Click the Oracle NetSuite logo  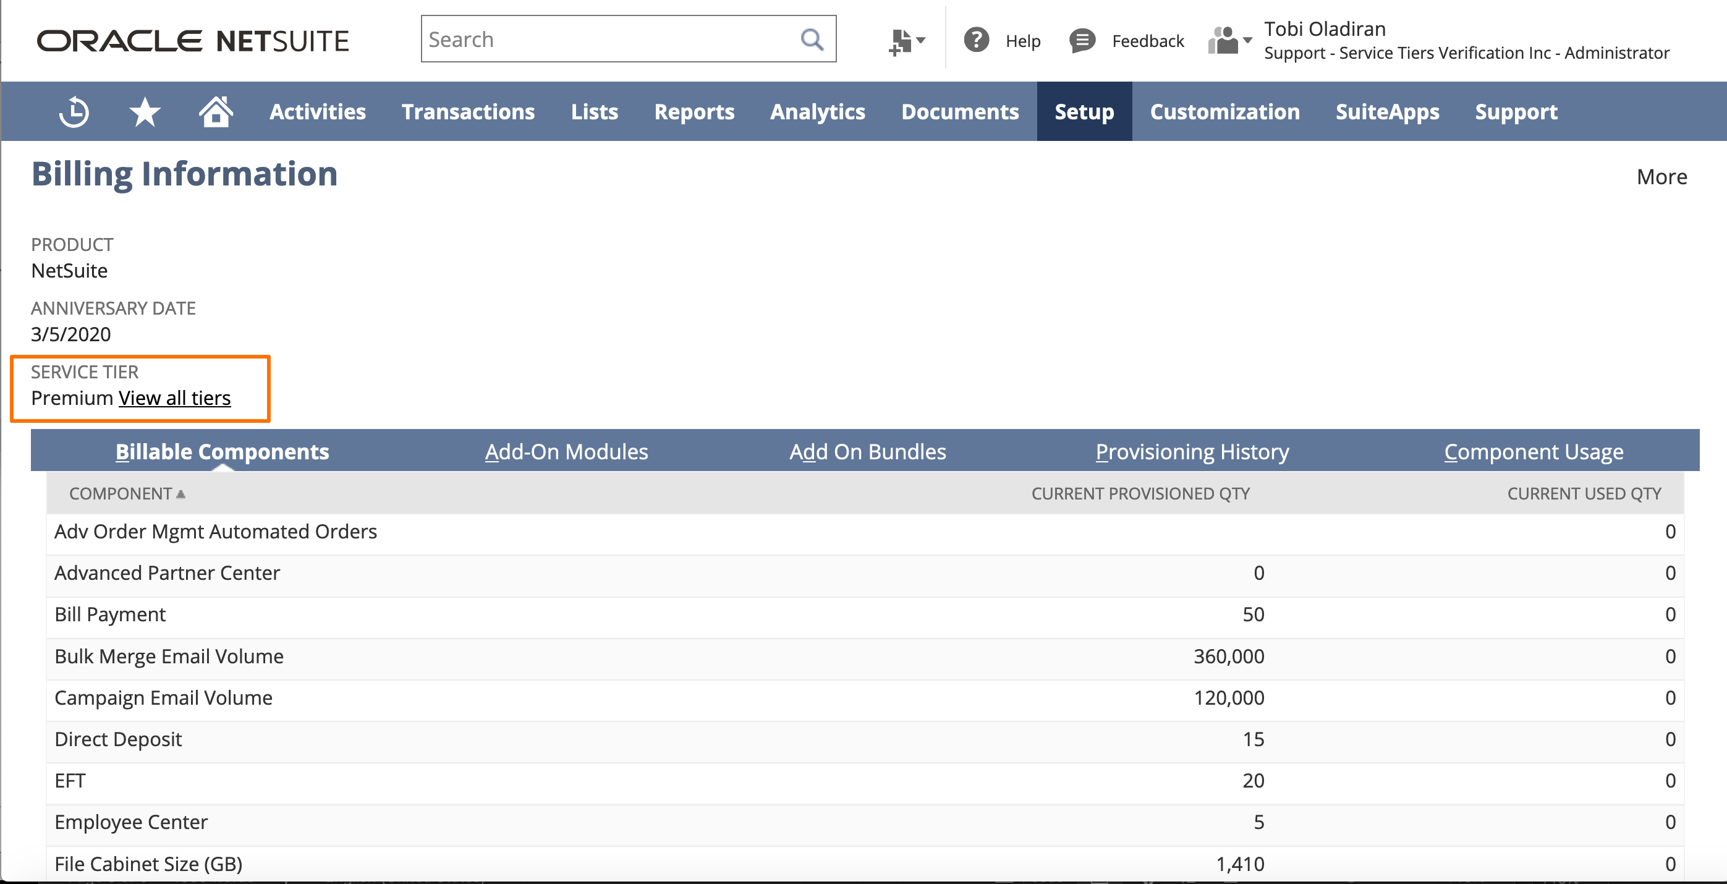coord(192,41)
